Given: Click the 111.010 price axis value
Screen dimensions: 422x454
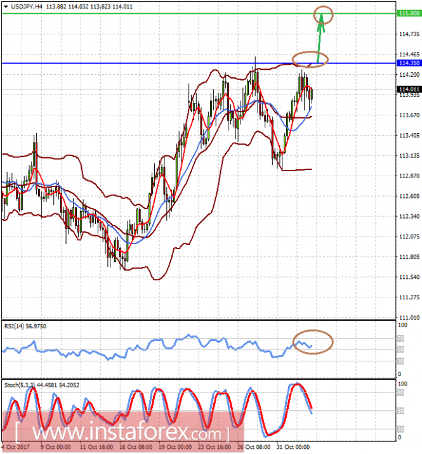Looking at the screenshot, I should (408, 317).
